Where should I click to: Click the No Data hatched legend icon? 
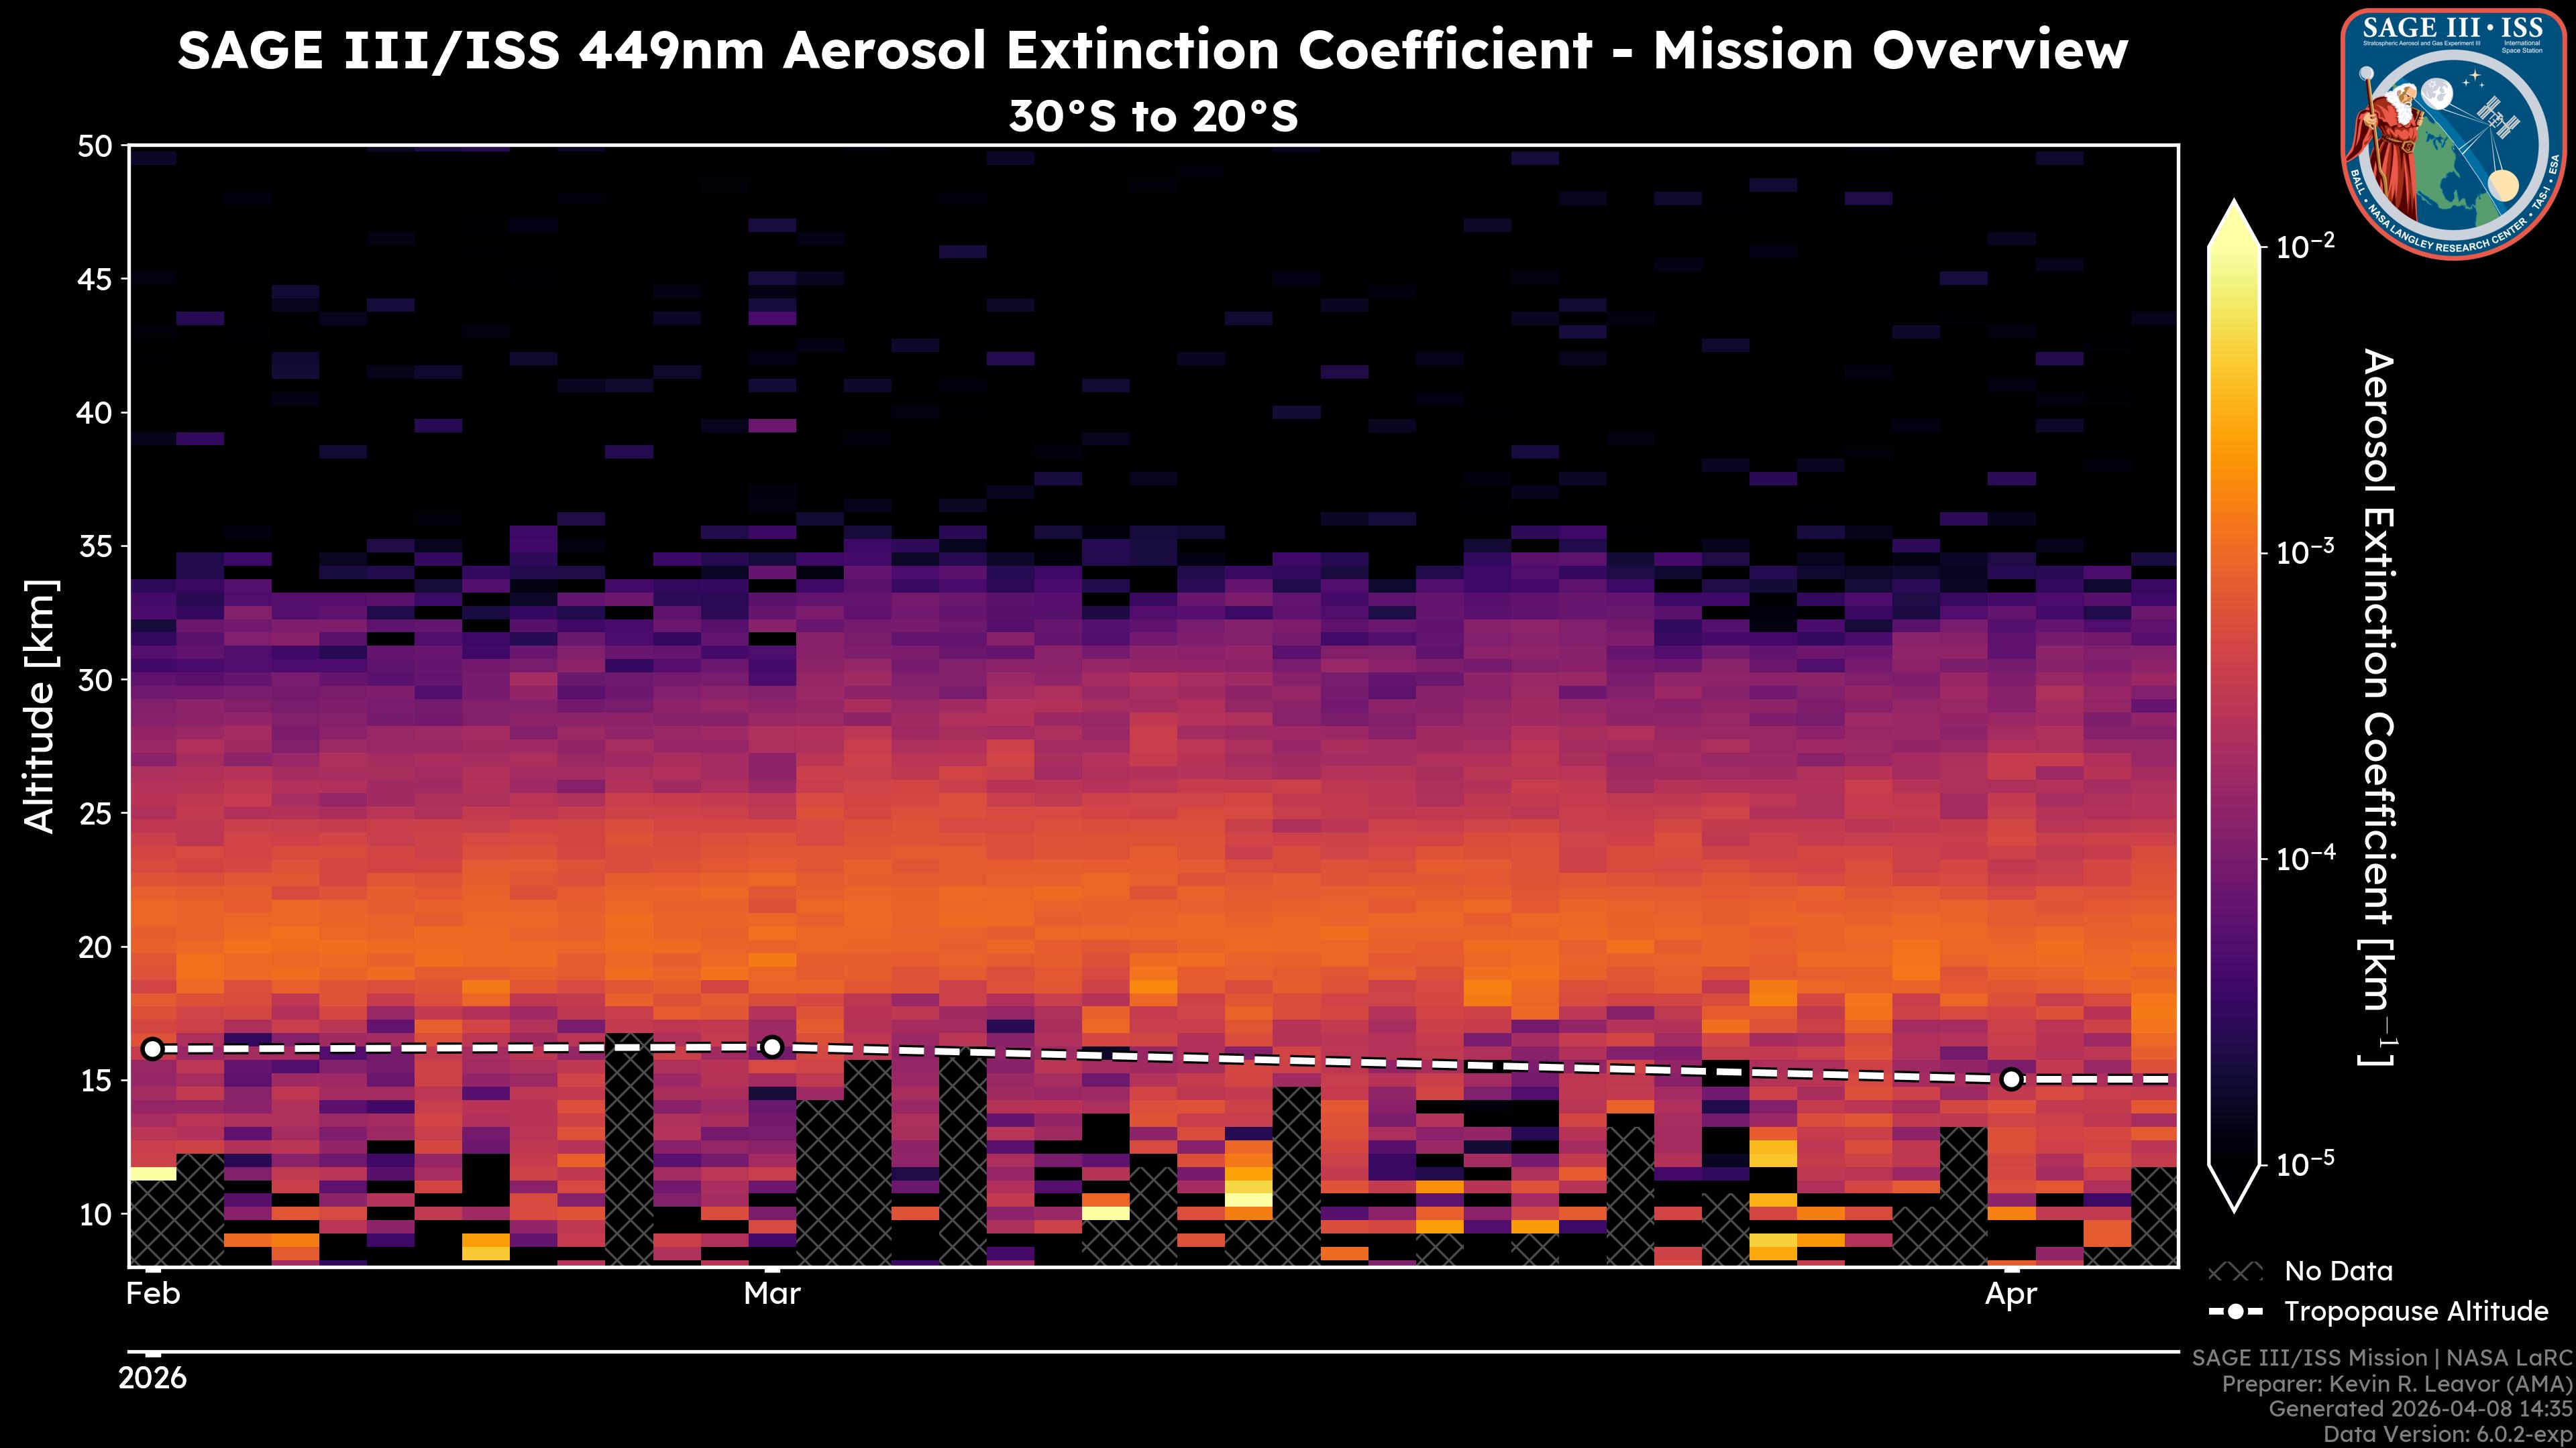coord(2235,1272)
